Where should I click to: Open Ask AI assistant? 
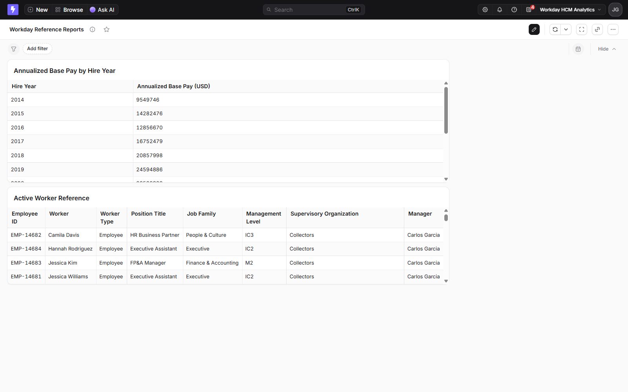pos(102,10)
